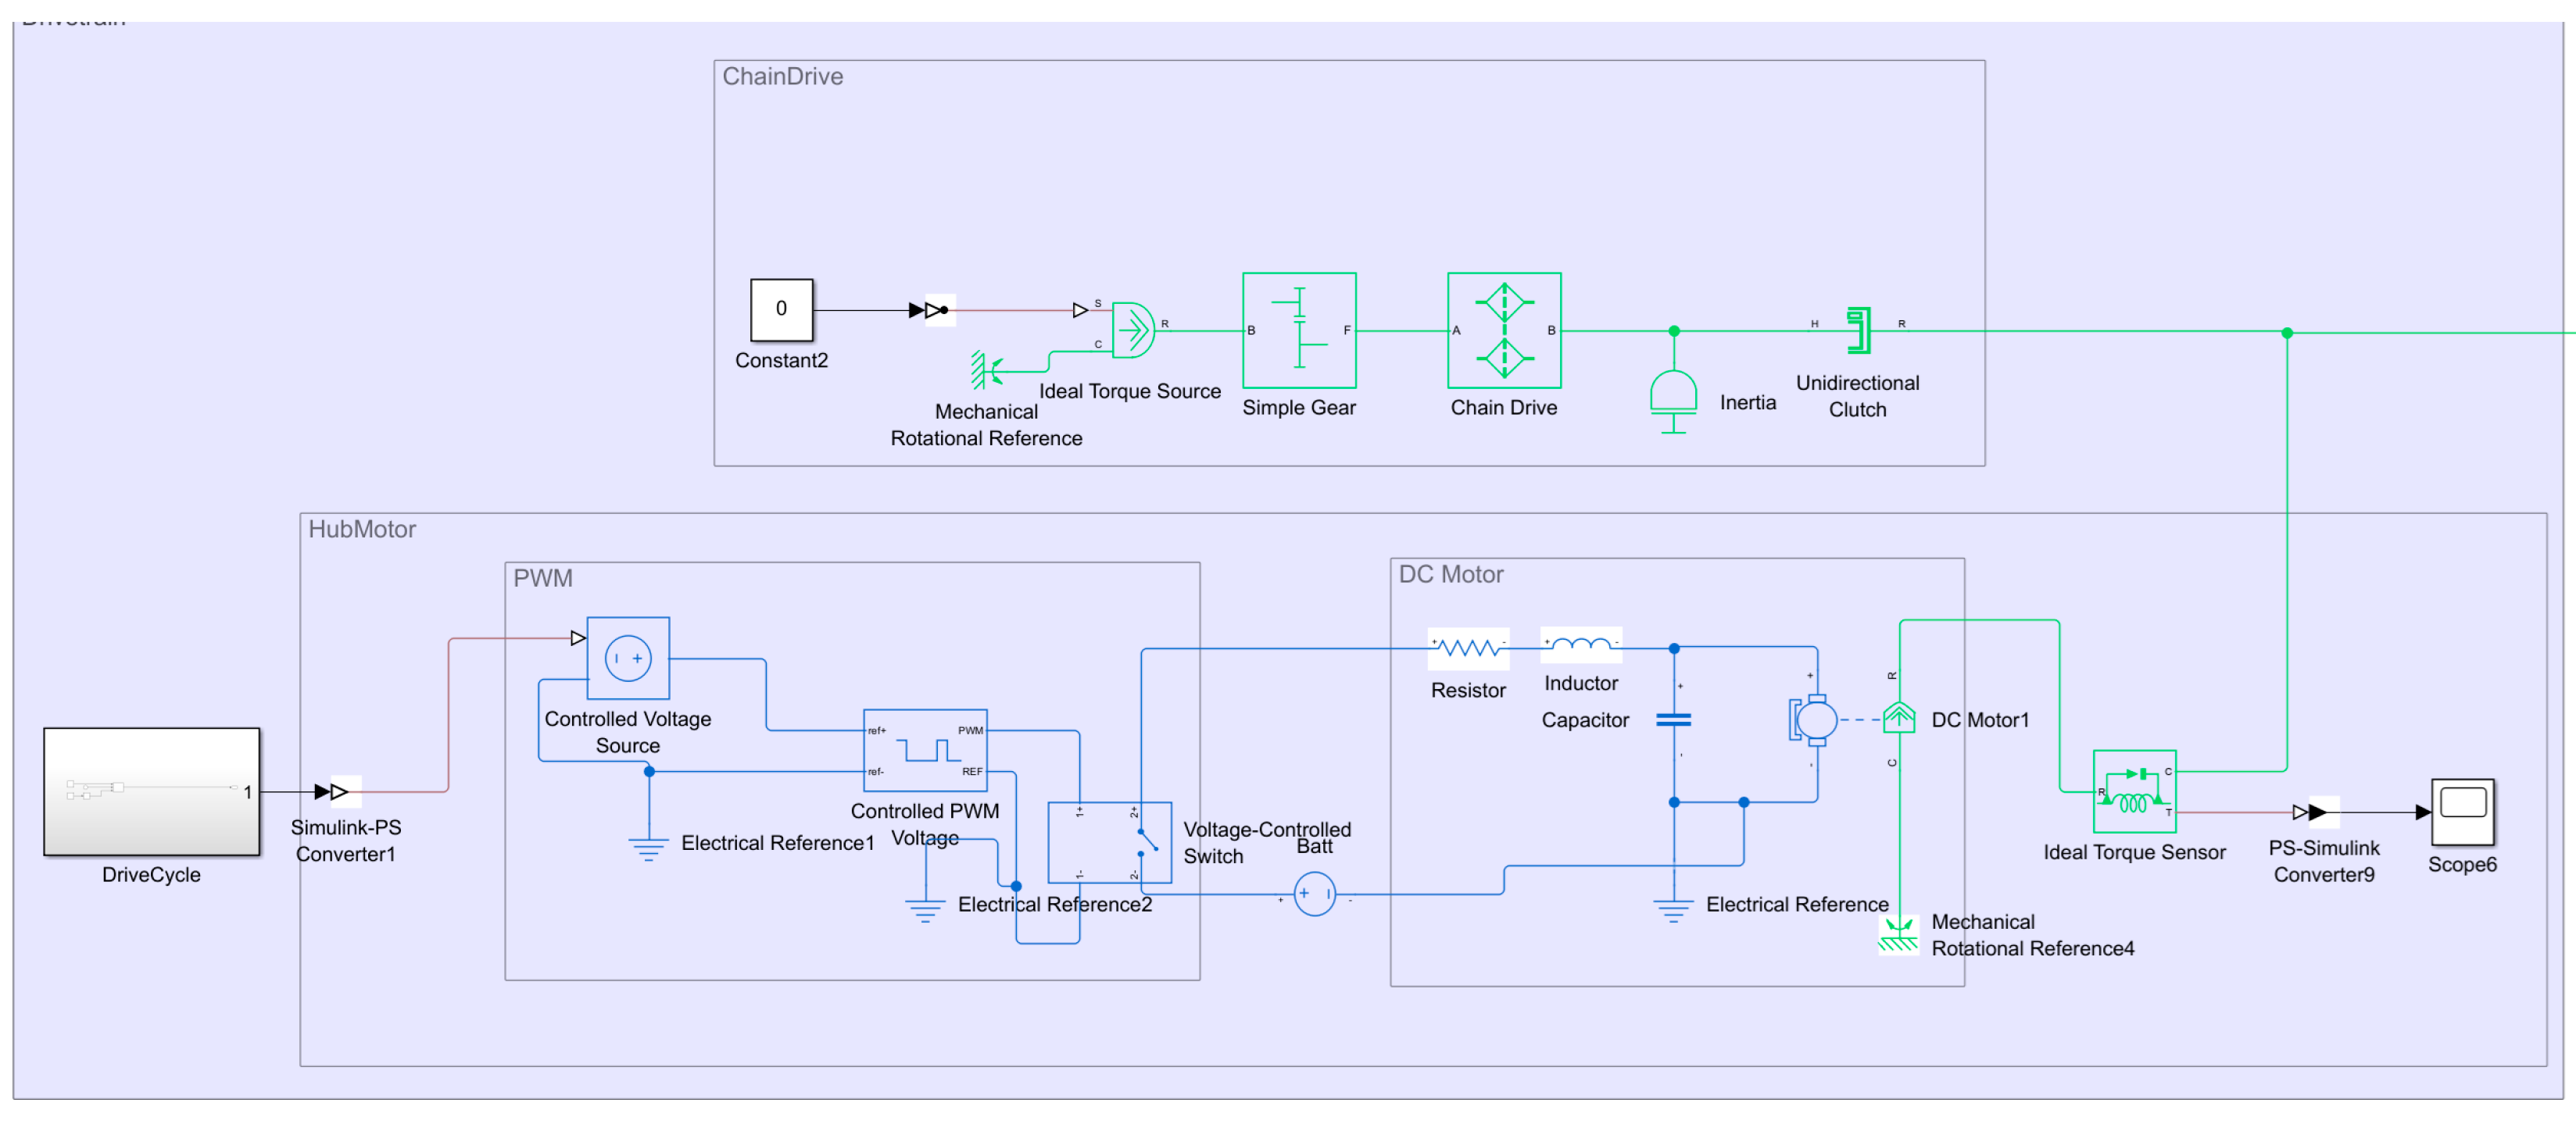Open the DriveCycle subsystem thumbnail
2576x1121 pixels.
click(151, 791)
